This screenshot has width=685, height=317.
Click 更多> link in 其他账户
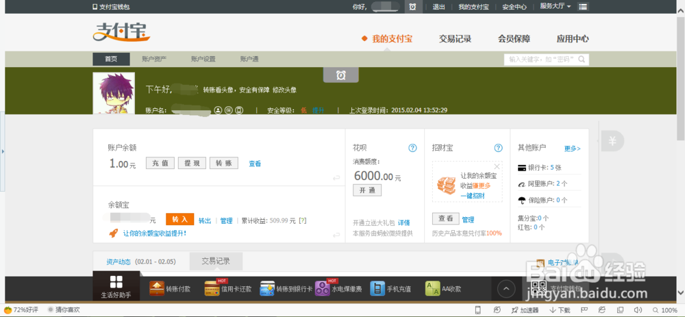tap(572, 149)
